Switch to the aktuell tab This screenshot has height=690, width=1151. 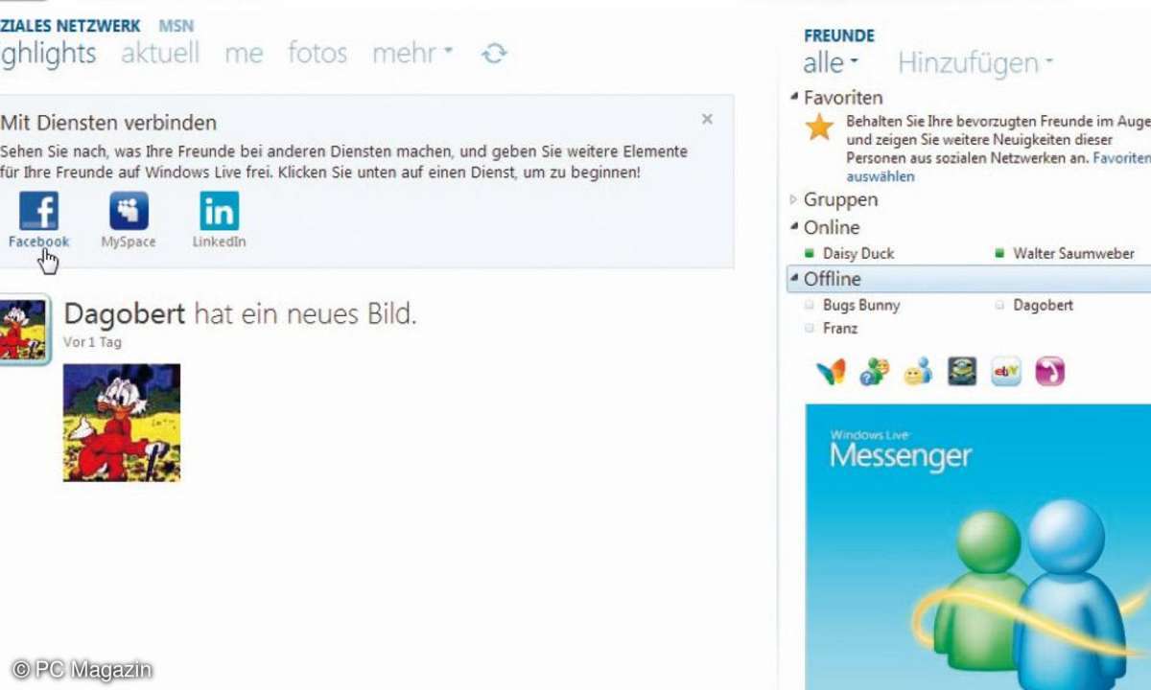[160, 53]
